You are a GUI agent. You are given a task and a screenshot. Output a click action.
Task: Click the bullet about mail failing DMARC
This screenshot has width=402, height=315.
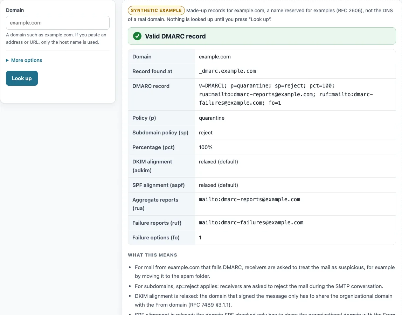click(265, 272)
